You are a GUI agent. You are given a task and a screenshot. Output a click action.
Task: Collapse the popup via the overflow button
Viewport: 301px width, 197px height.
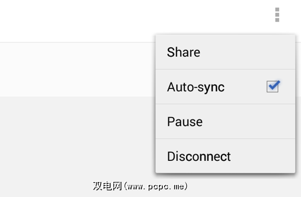(x=277, y=15)
